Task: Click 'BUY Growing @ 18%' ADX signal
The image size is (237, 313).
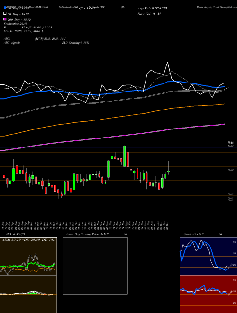Action: (75, 43)
